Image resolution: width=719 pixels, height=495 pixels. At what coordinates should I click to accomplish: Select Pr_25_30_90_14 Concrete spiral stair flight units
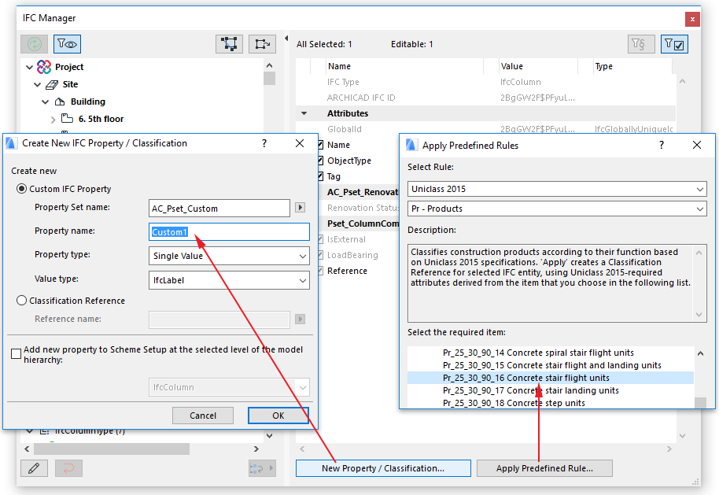click(x=538, y=353)
